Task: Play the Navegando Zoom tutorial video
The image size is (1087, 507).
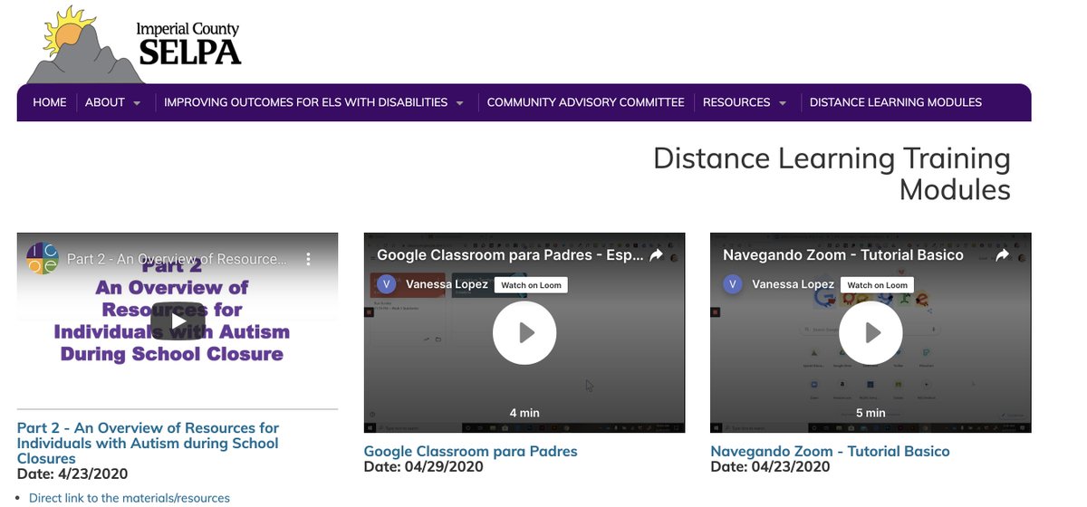Action: point(871,333)
